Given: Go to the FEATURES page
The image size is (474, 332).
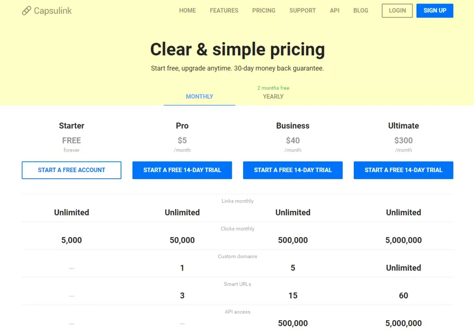Looking at the screenshot, I should click(x=224, y=11).
